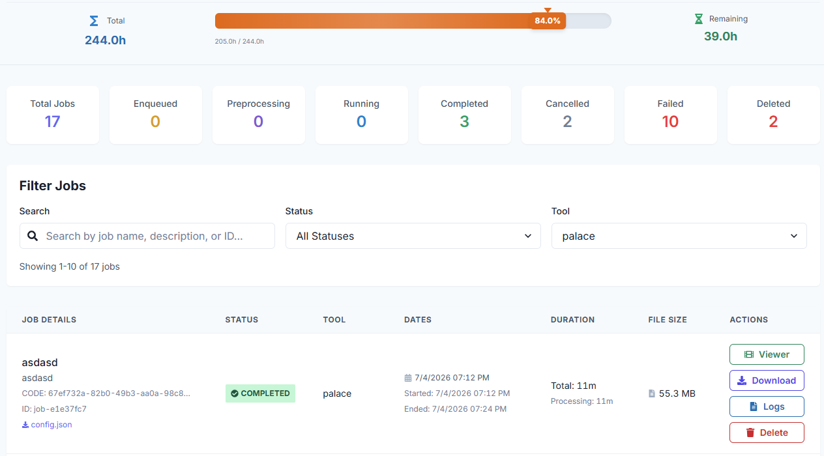This screenshot has height=456, width=824.
Task: Click the TOOL column header
Action: coord(334,320)
